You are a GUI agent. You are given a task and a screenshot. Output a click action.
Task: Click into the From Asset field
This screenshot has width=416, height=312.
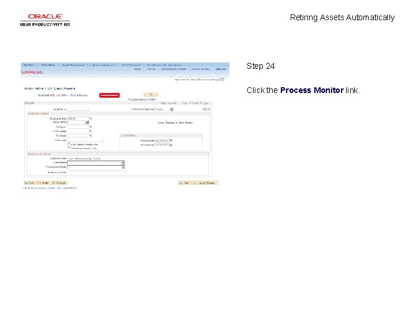coord(78,131)
